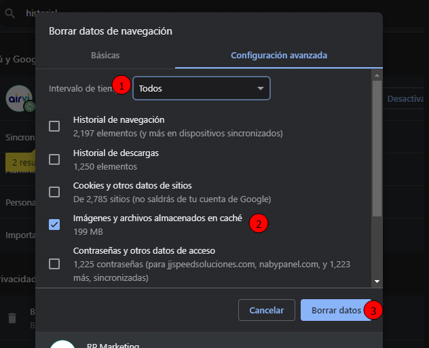Viewport: 429px width, 348px height.
Task: Click the Borrar datos button
Action: (x=335, y=310)
